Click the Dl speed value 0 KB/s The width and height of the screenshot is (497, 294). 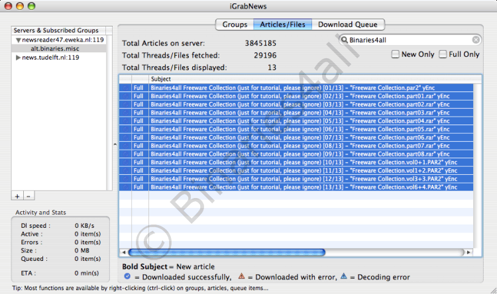[84, 226]
